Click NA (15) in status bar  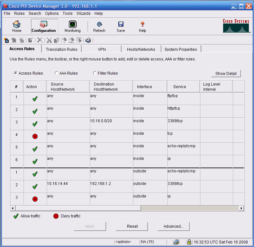point(147,242)
